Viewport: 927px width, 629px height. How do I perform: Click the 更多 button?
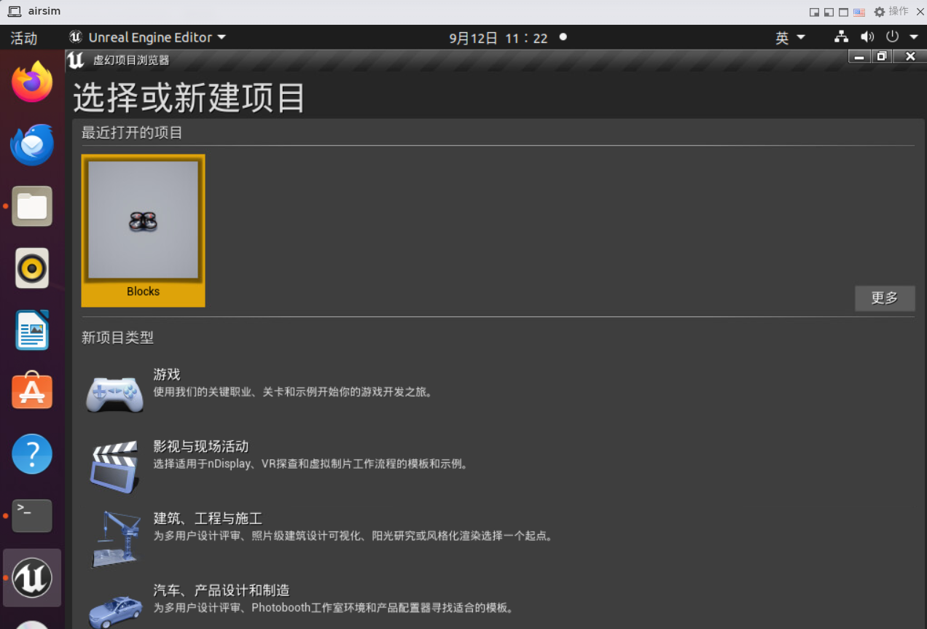[885, 298]
